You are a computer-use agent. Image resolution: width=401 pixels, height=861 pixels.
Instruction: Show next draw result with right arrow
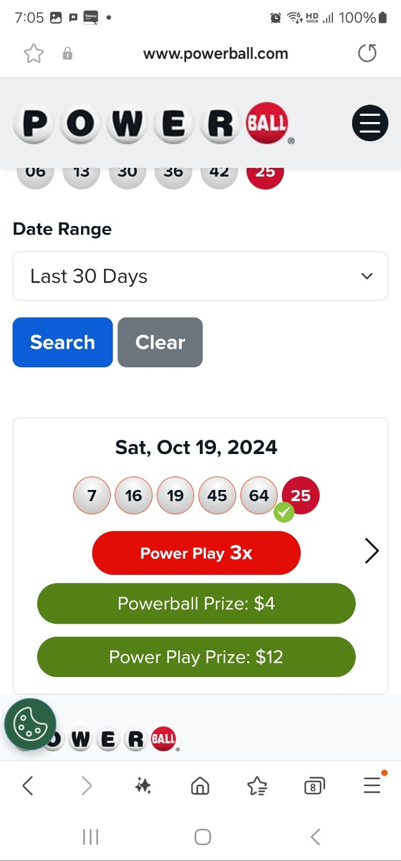point(371,551)
